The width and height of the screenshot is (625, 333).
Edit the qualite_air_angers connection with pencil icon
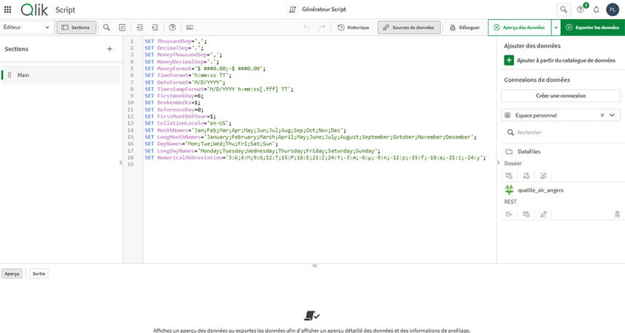(543, 214)
